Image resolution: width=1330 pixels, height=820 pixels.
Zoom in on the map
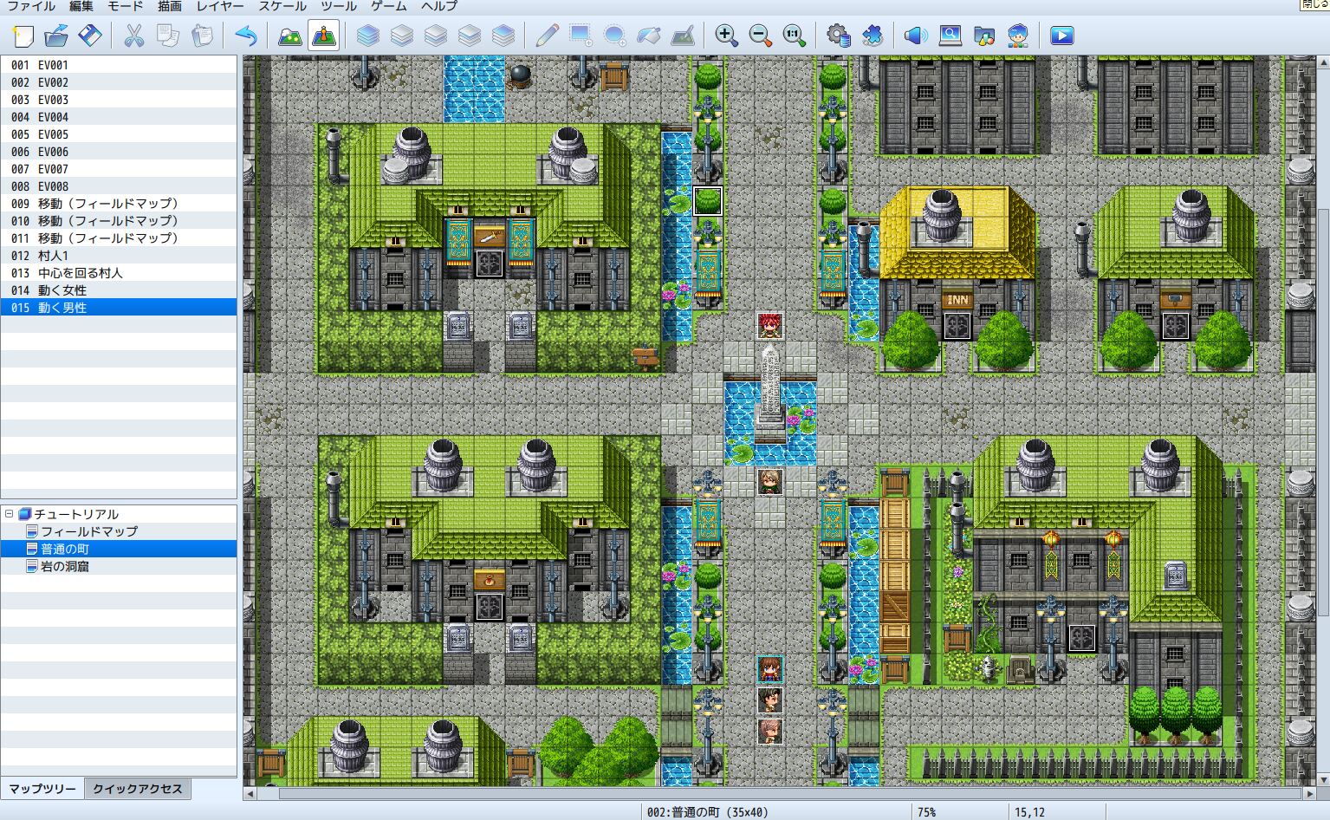(726, 36)
